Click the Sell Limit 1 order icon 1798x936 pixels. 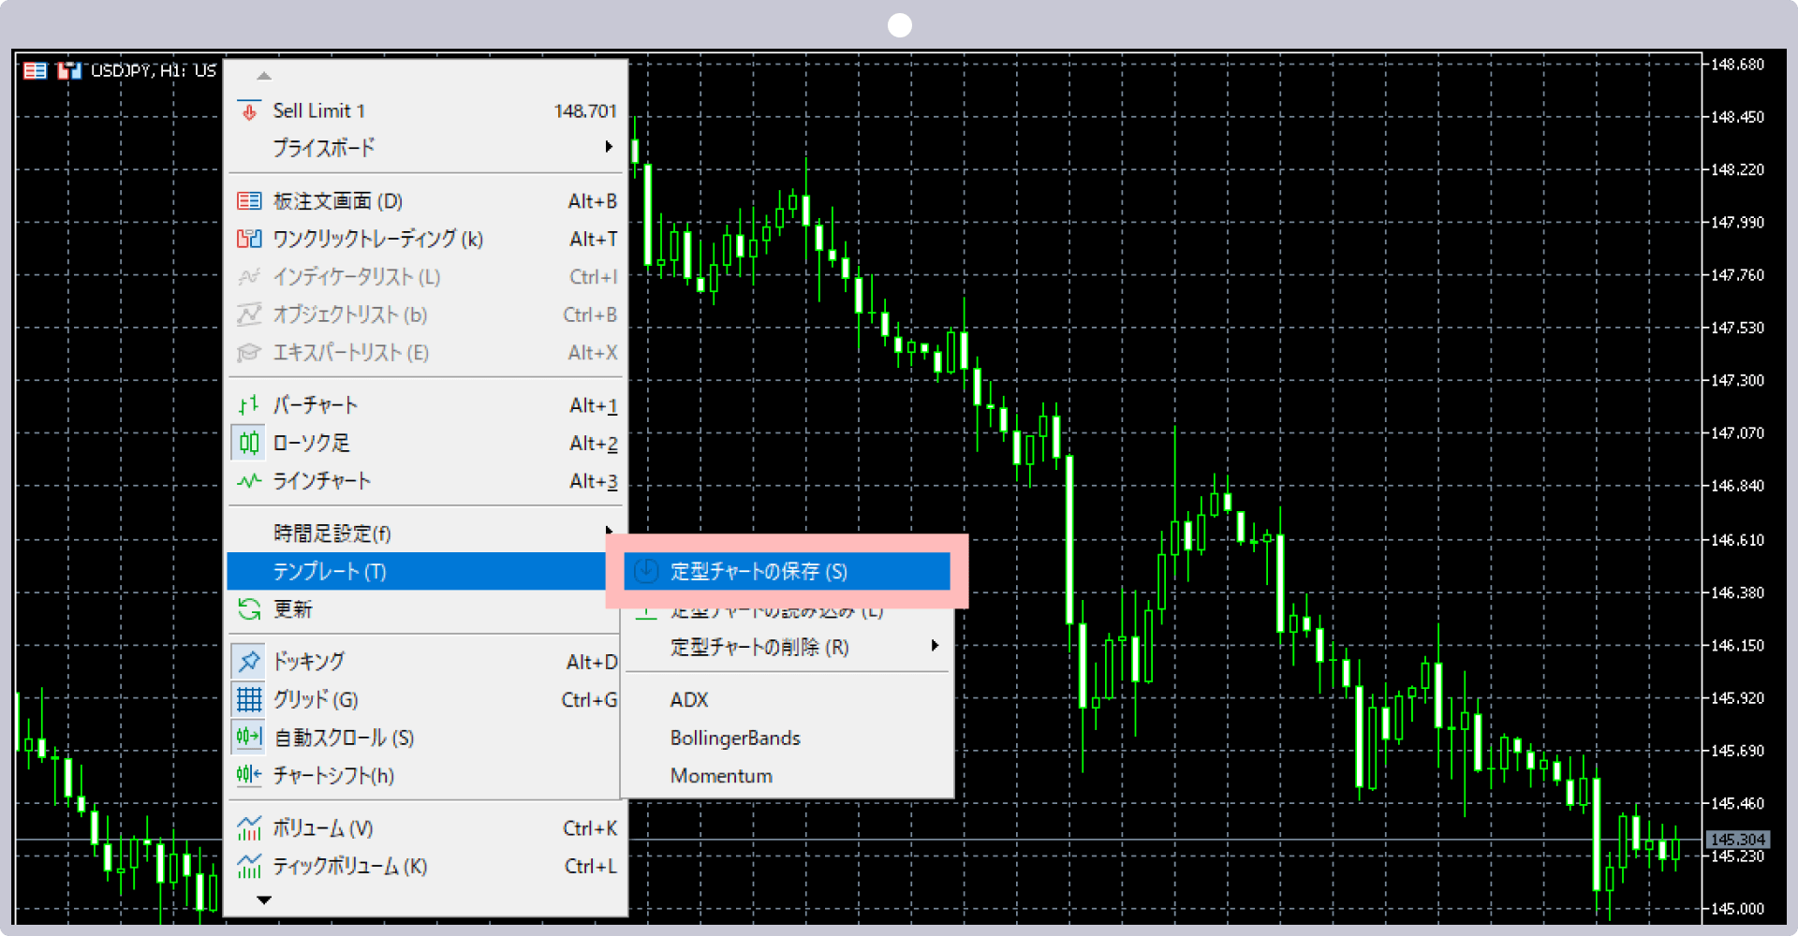click(249, 111)
